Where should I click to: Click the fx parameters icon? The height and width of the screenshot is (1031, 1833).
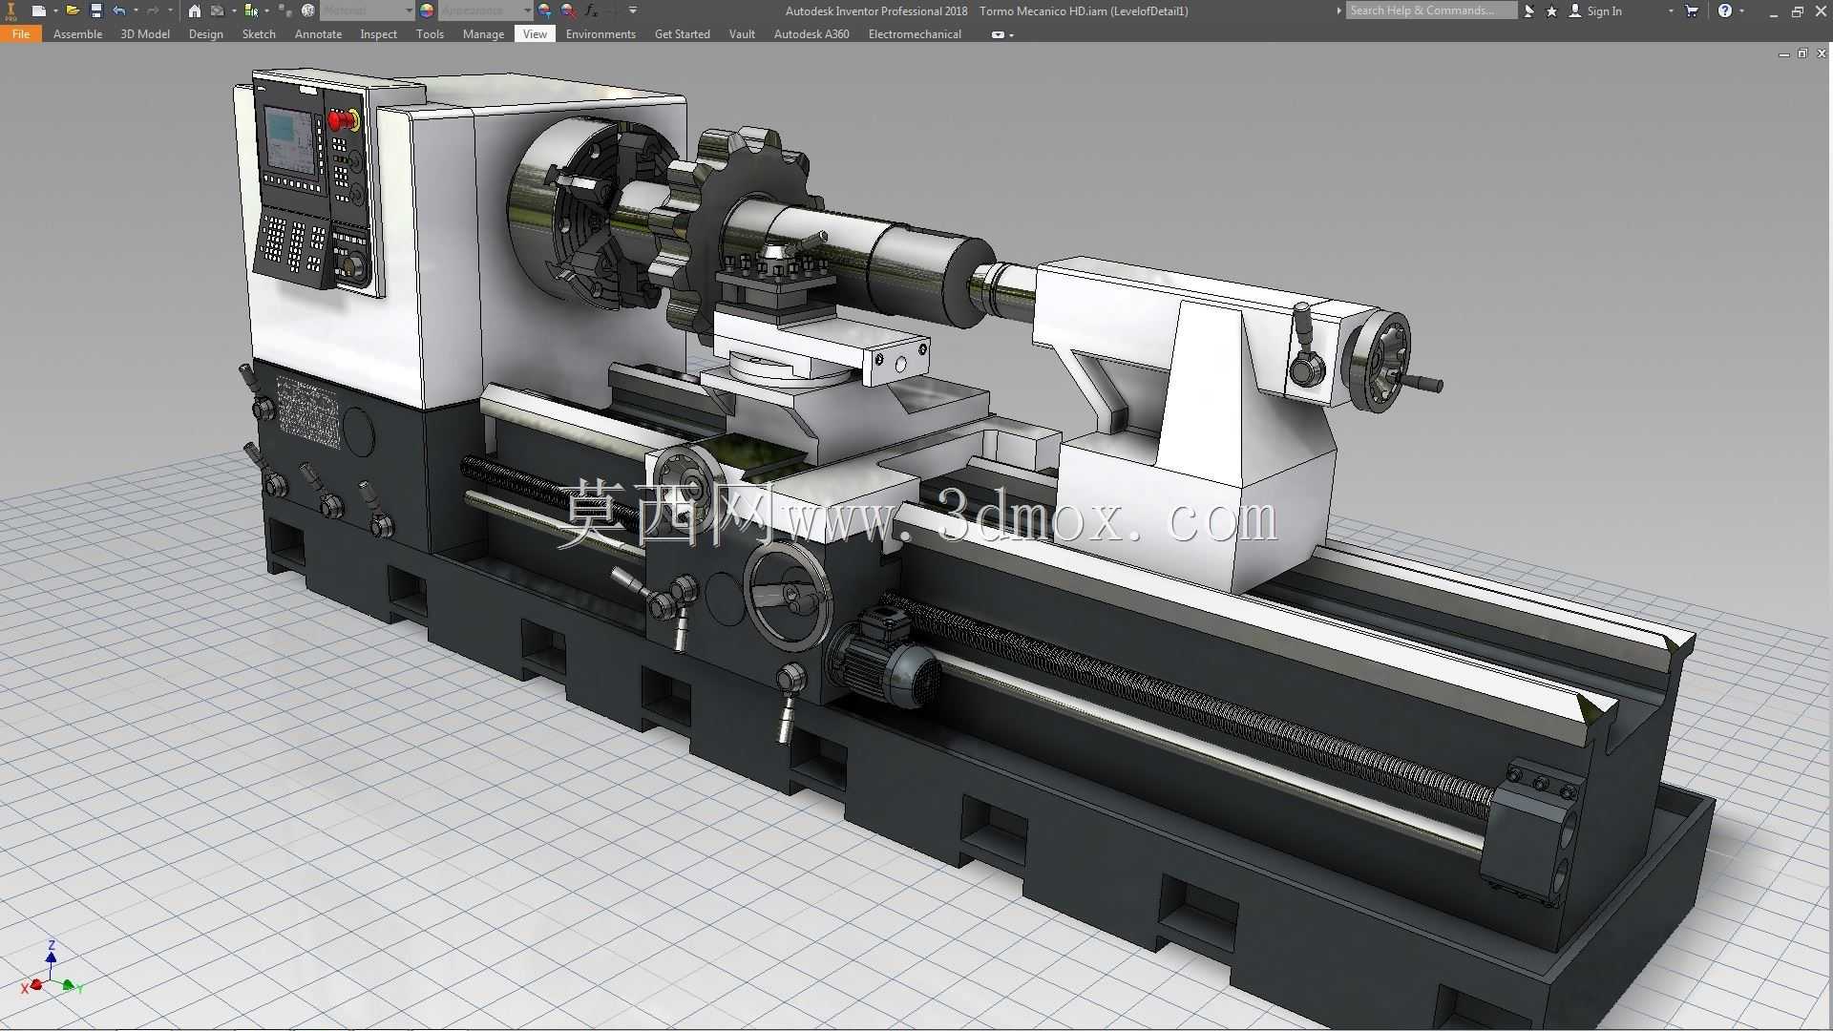(591, 11)
